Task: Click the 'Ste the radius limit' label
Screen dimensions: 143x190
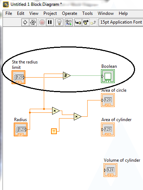Action: pos(25,65)
